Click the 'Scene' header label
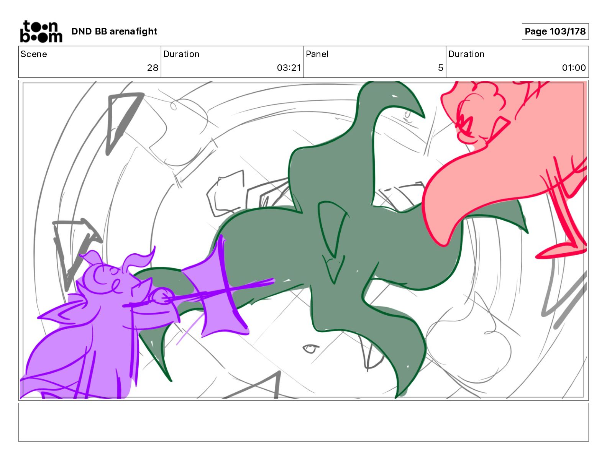607x469 pixels. point(34,54)
